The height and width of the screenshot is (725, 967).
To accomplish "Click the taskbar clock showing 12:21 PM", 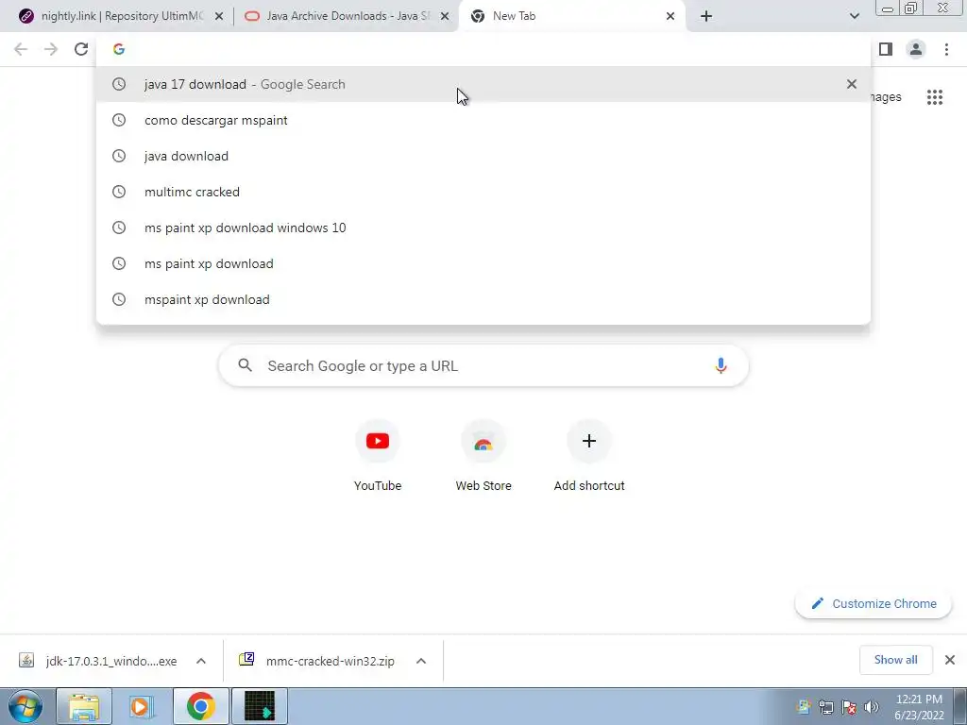I will point(919,706).
